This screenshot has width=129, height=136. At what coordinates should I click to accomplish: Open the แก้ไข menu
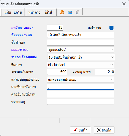(18, 12)
